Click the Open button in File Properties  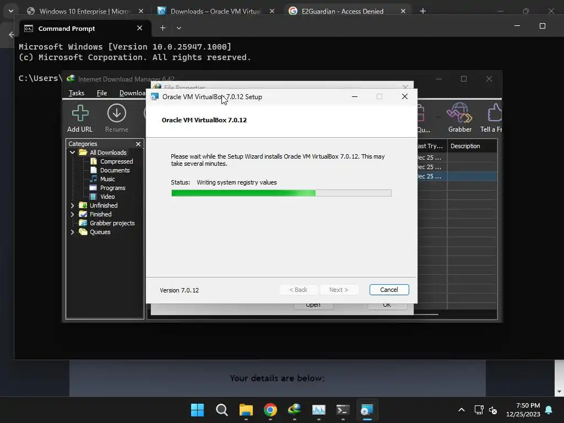[x=313, y=306]
